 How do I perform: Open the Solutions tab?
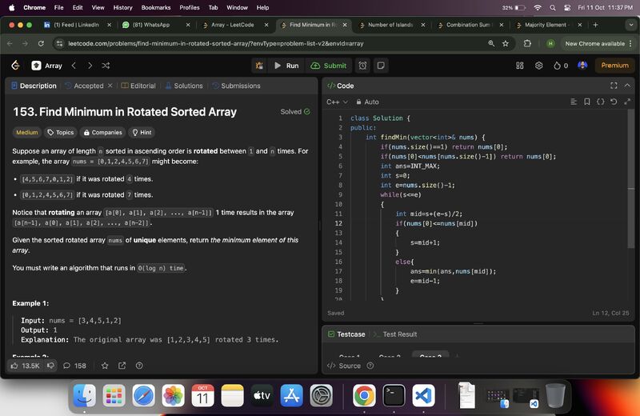click(x=184, y=86)
